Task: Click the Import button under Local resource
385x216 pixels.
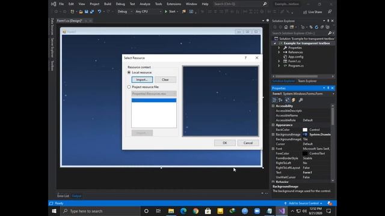Action: [142, 80]
